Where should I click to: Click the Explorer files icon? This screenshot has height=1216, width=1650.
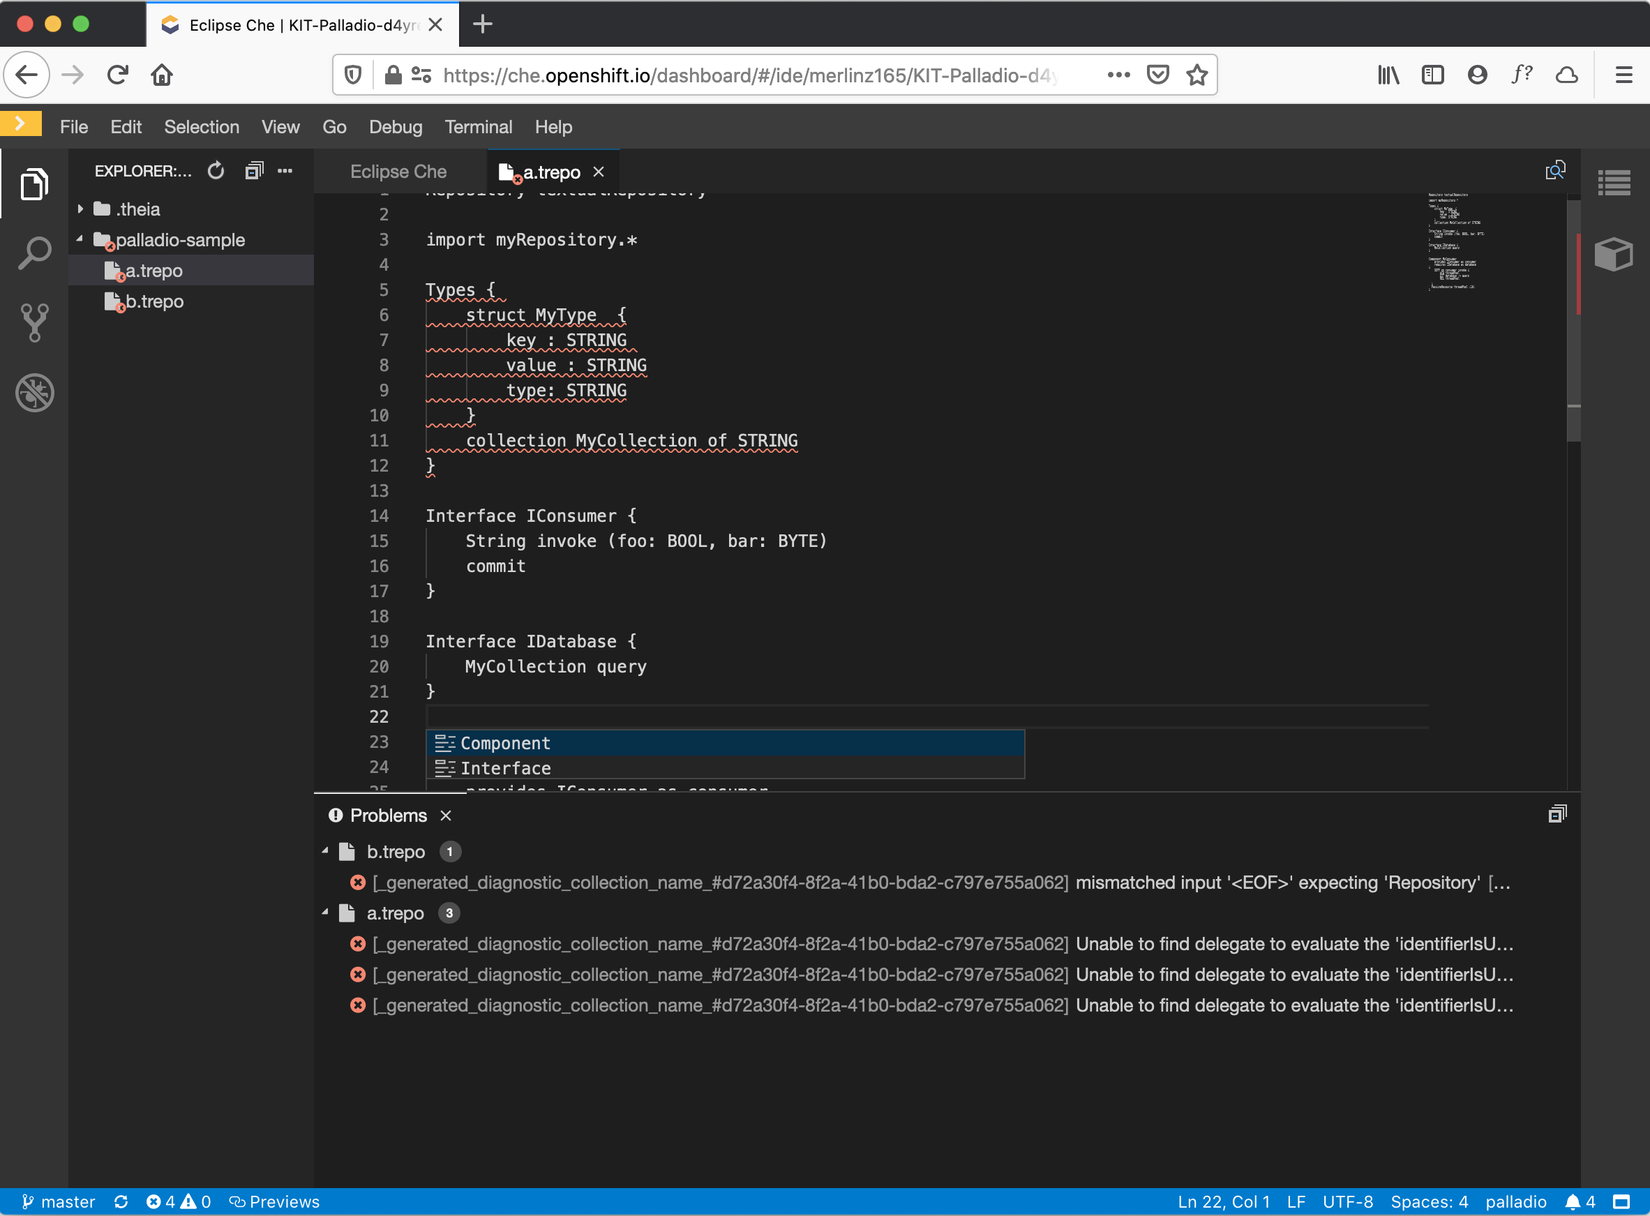coord(34,184)
